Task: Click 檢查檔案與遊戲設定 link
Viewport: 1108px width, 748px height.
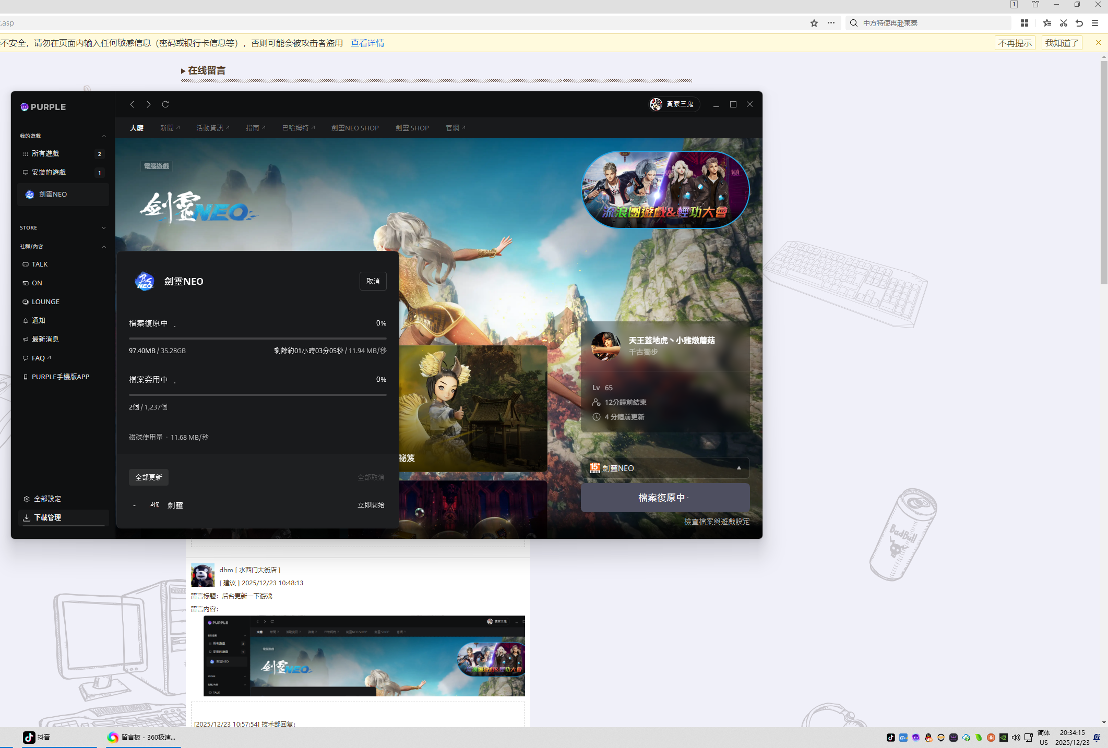Action: (717, 521)
